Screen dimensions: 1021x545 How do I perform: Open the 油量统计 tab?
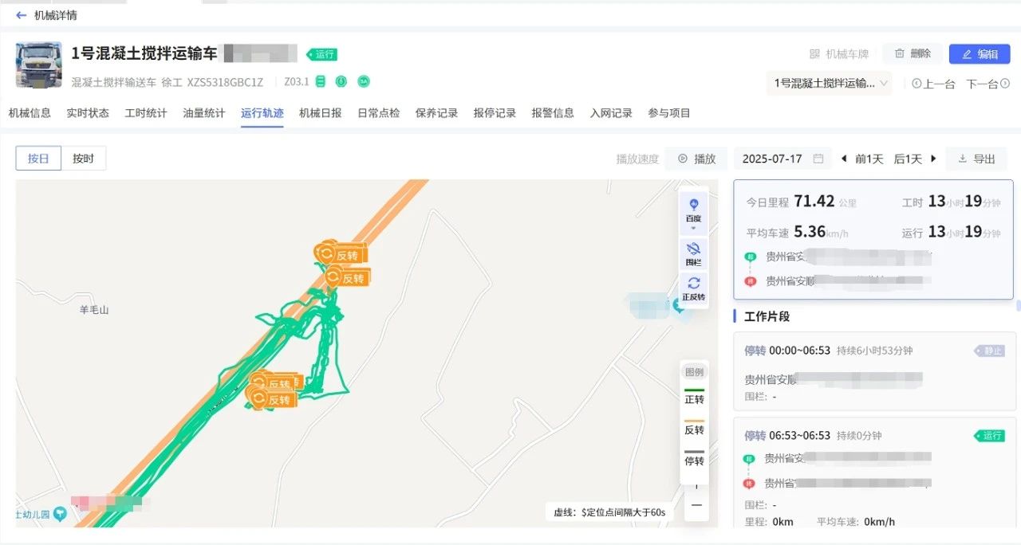pos(204,113)
